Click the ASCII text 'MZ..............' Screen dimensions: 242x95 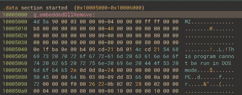210,22
